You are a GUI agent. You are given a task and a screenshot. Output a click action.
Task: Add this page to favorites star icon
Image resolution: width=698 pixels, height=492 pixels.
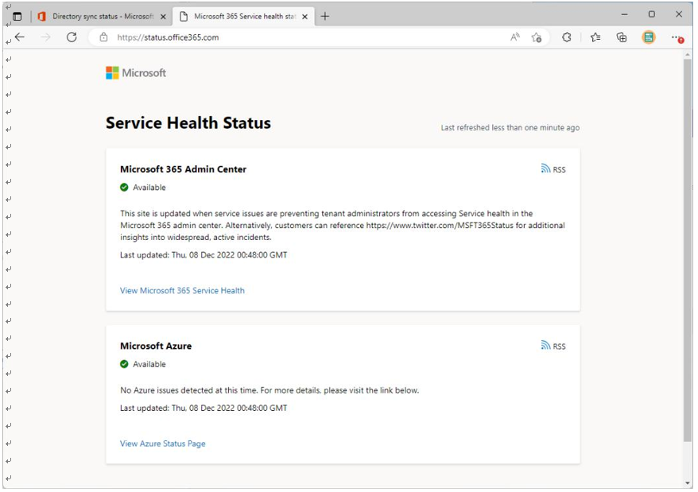click(x=537, y=37)
